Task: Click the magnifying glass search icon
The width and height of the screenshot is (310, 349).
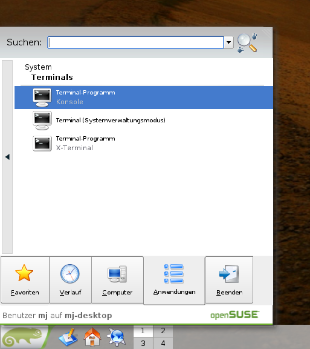Action: [x=247, y=43]
